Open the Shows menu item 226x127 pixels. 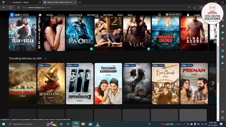(50, 15)
